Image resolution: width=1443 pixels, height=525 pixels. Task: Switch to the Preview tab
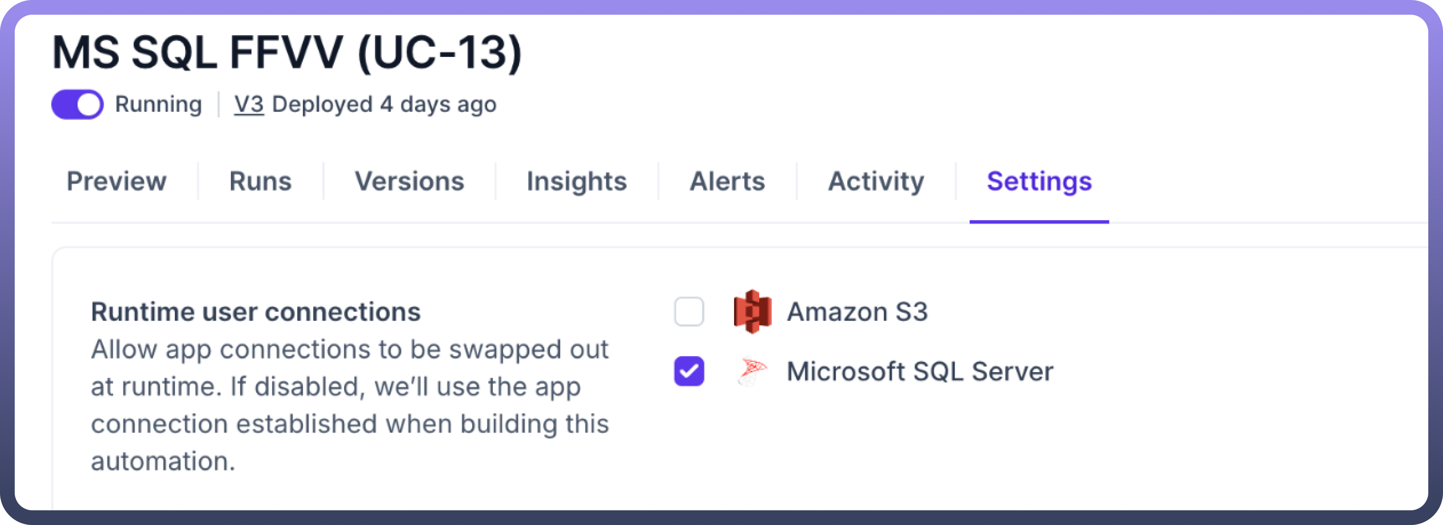click(x=117, y=181)
